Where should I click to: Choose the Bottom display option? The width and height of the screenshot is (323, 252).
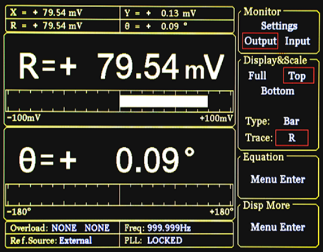pos(277,91)
